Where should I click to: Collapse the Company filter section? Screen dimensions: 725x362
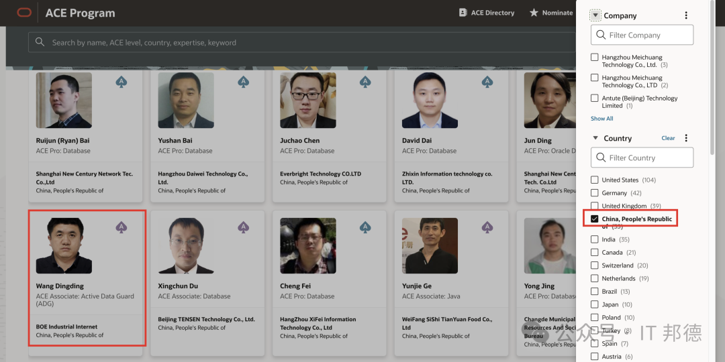pos(595,15)
